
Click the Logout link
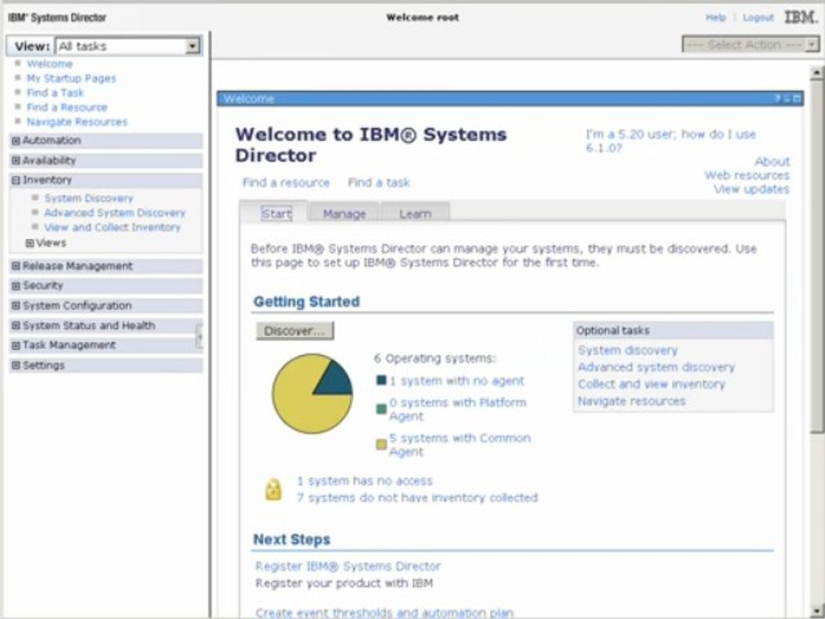pyautogui.click(x=758, y=17)
